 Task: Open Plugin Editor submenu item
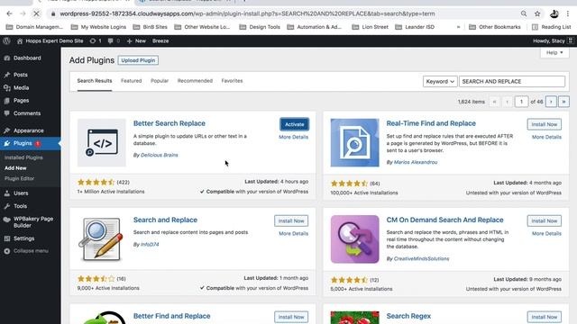point(19,178)
